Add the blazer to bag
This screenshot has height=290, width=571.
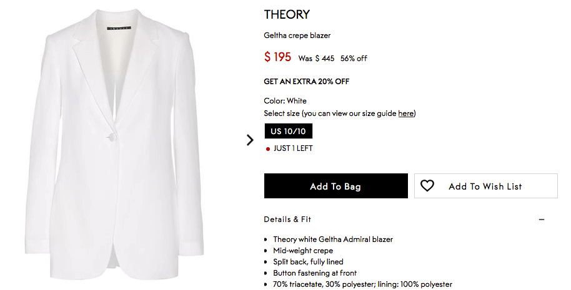(x=335, y=186)
